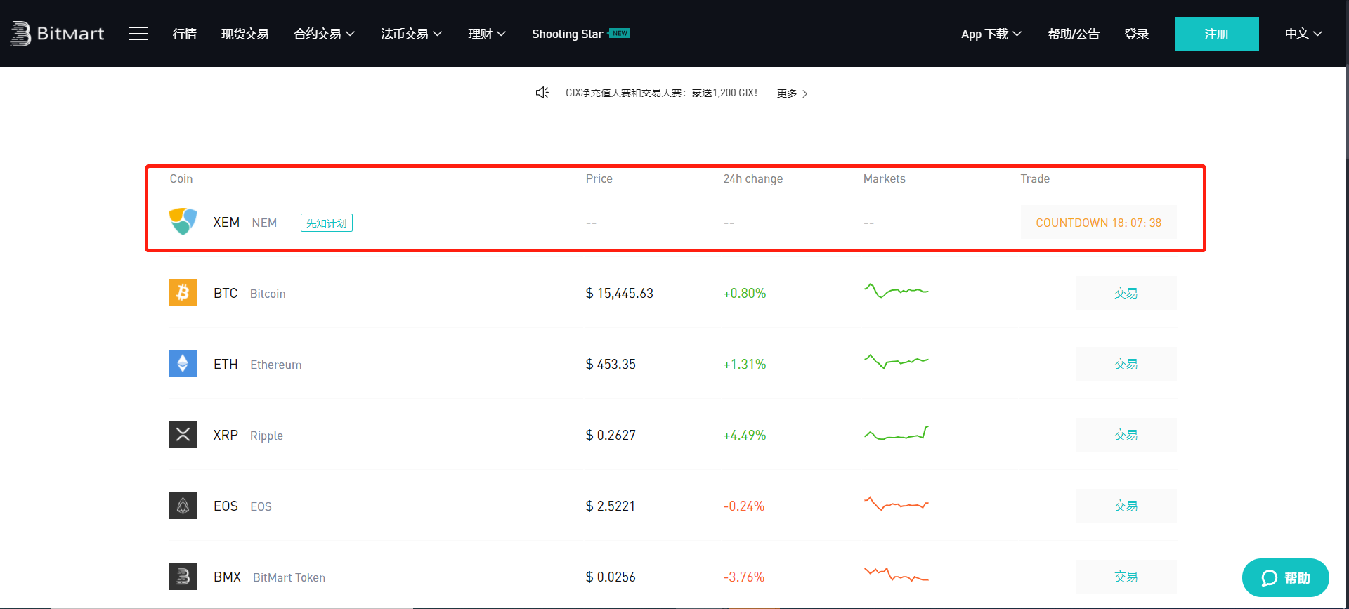Click the +1.31% change value

click(745, 364)
